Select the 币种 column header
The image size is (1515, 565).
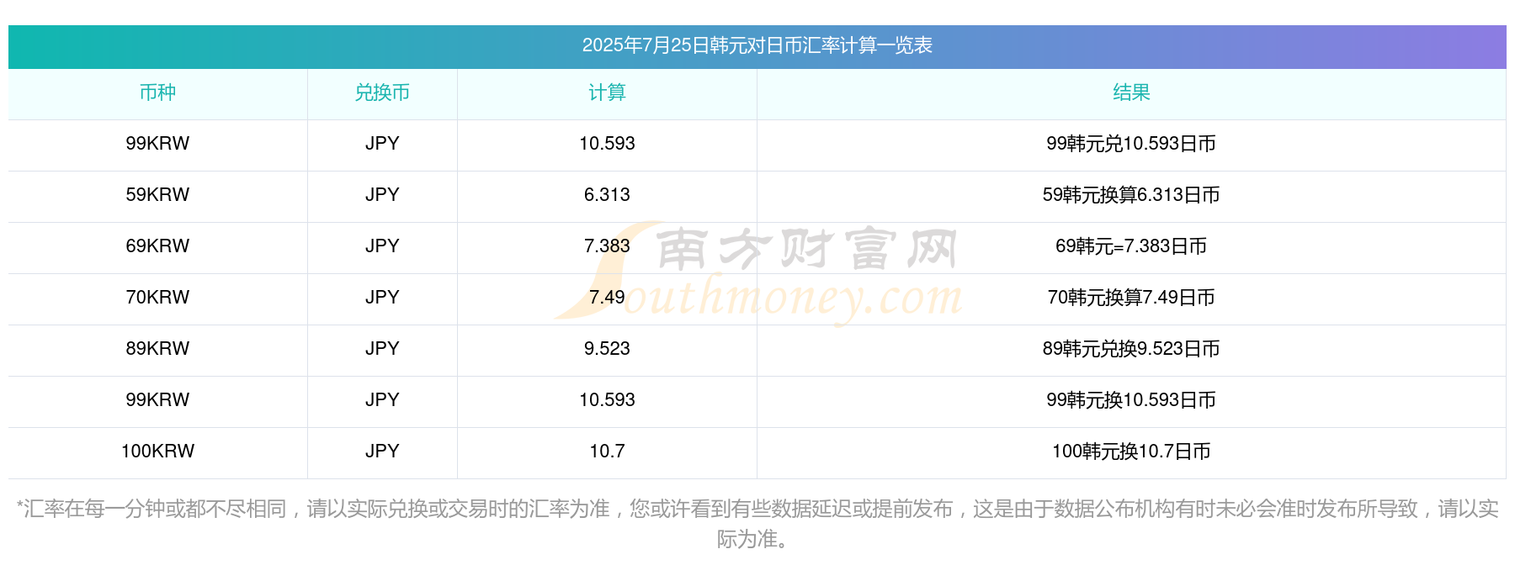157,92
